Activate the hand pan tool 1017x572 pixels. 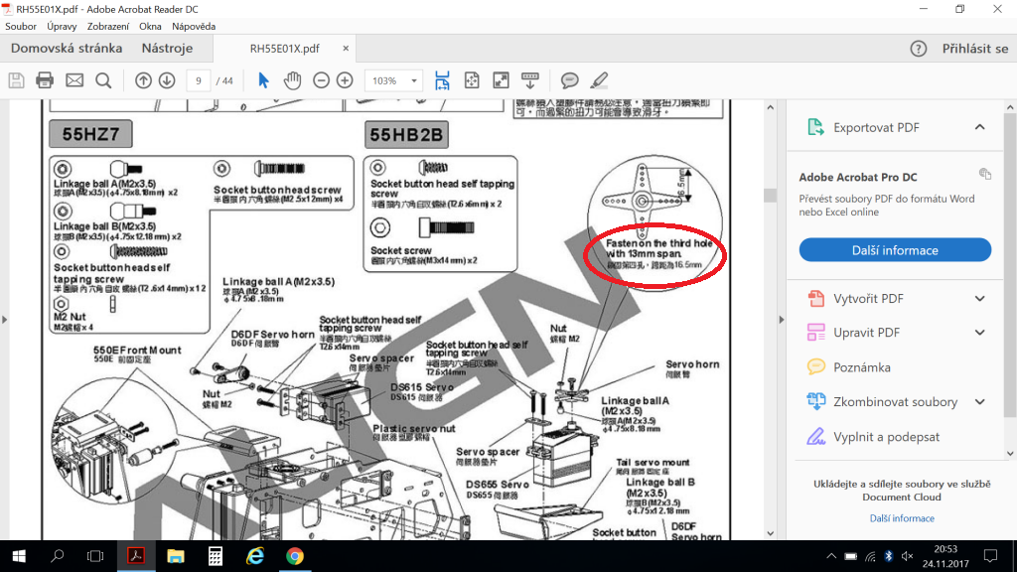tap(292, 80)
